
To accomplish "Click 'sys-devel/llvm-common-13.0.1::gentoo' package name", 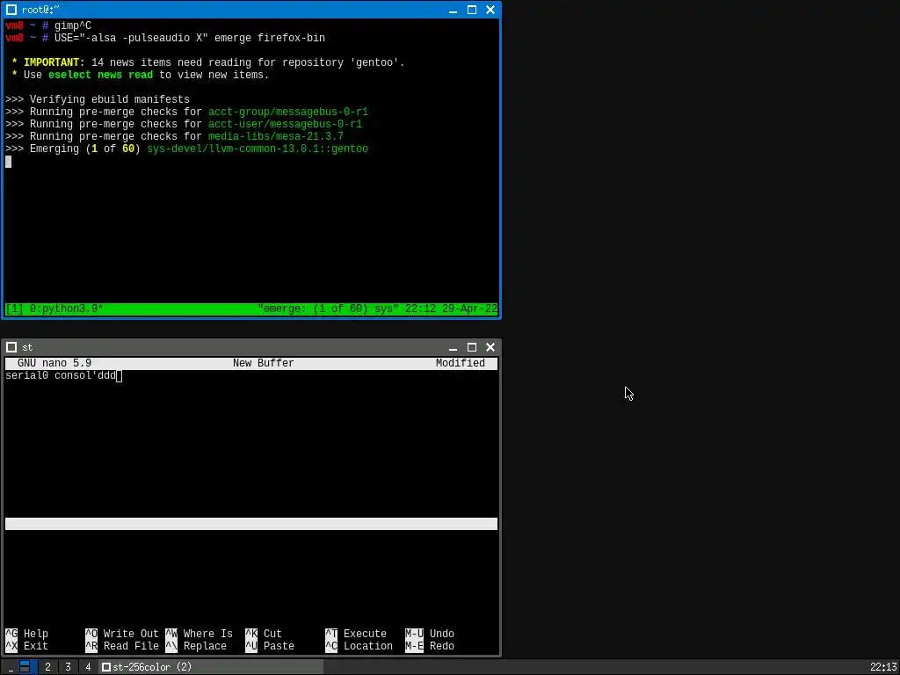I will 258,149.
